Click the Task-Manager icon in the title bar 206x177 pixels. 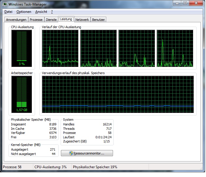pyautogui.click(x=5, y=4)
